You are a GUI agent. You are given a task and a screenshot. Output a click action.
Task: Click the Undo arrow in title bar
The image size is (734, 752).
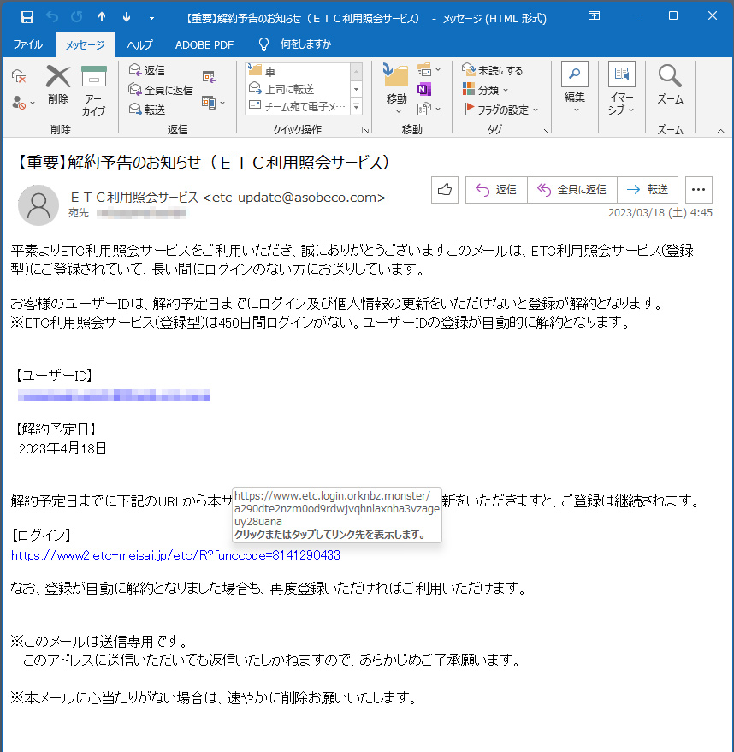pyautogui.click(x=52, y=17)
